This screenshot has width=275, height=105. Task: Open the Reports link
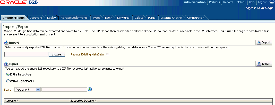[228, 2]
